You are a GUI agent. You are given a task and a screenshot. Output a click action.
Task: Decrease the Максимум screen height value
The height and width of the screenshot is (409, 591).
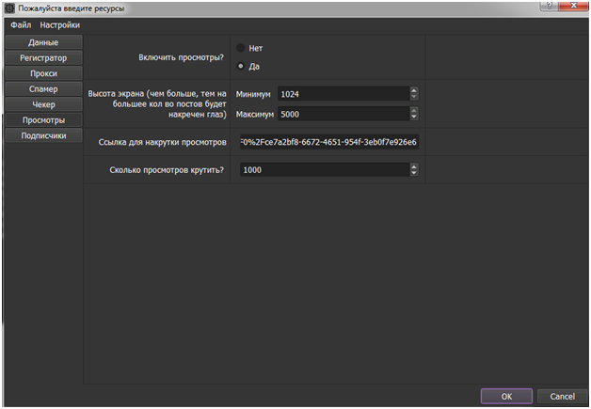tap(414, 118)
